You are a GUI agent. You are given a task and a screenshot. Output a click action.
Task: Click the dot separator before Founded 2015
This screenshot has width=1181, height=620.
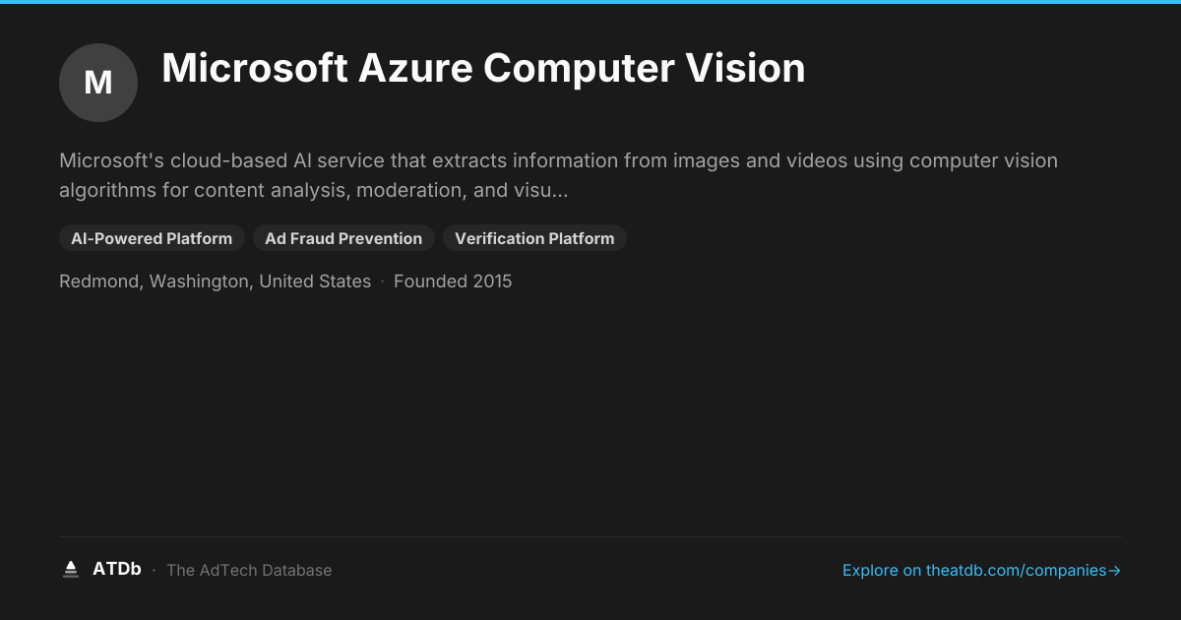tap(383, 282)
